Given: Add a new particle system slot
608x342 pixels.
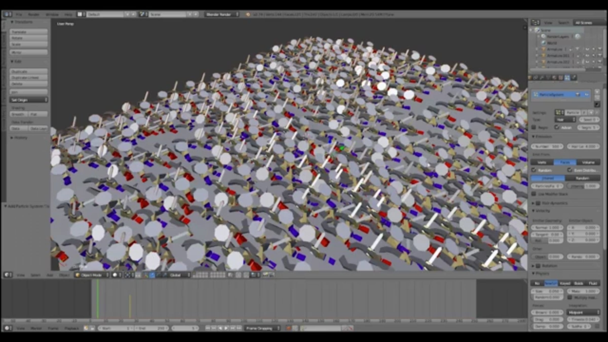Looking at the screenshot, I should (597, 92).
